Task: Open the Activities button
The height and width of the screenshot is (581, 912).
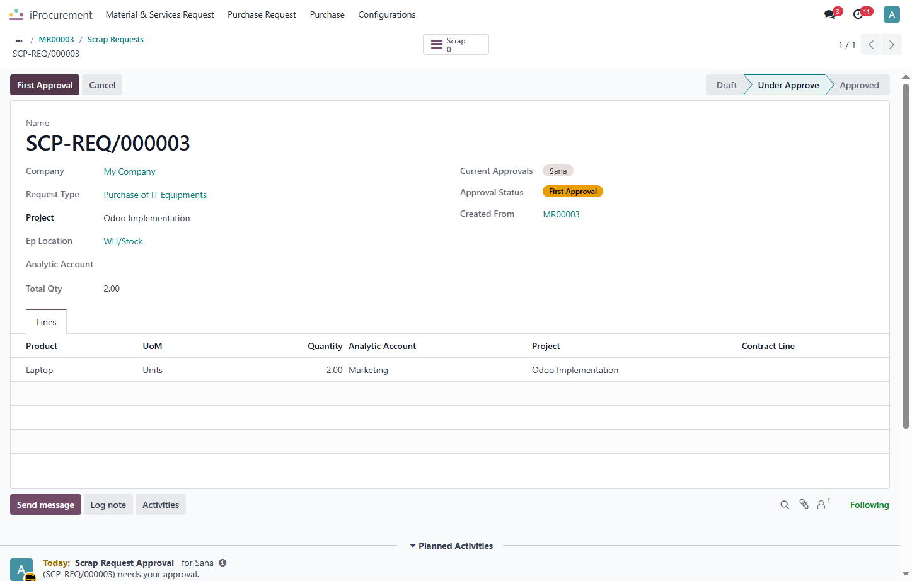Action: click(x=161, y=505)
